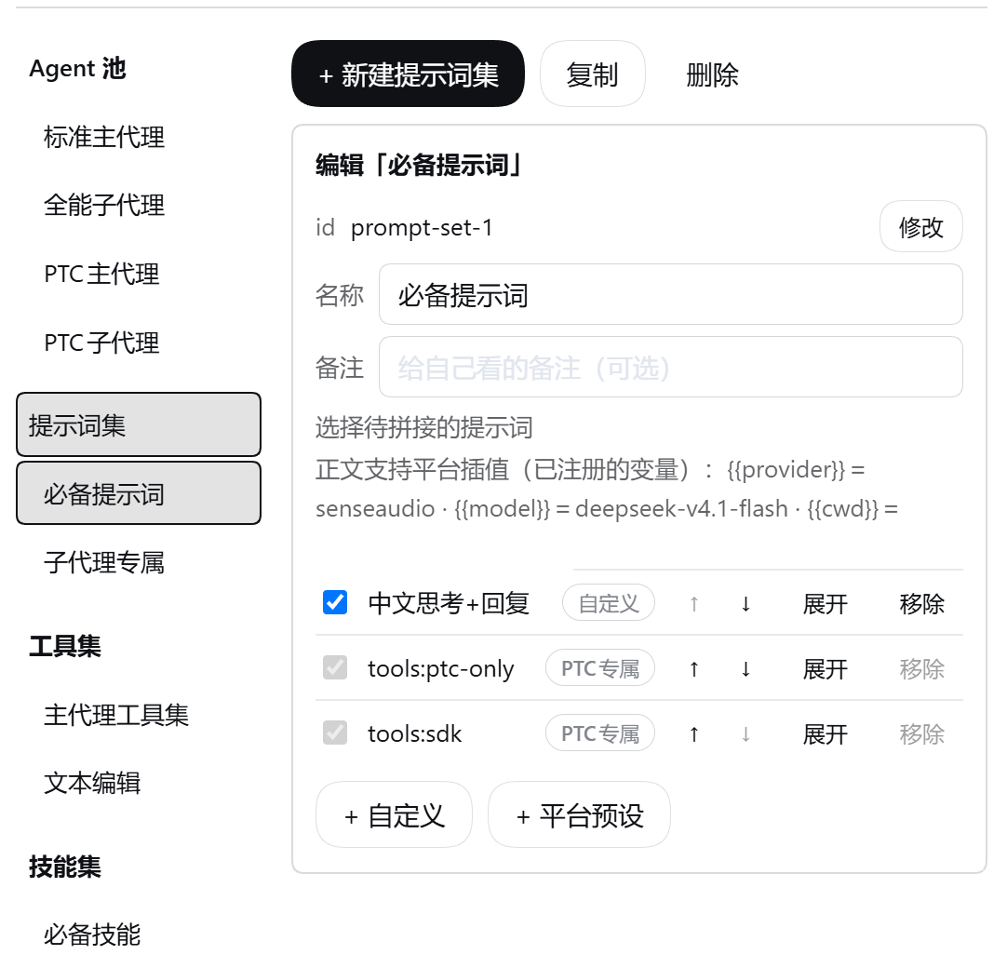
Task: Expand the tools:sdk prompt content
Action: 826,734
